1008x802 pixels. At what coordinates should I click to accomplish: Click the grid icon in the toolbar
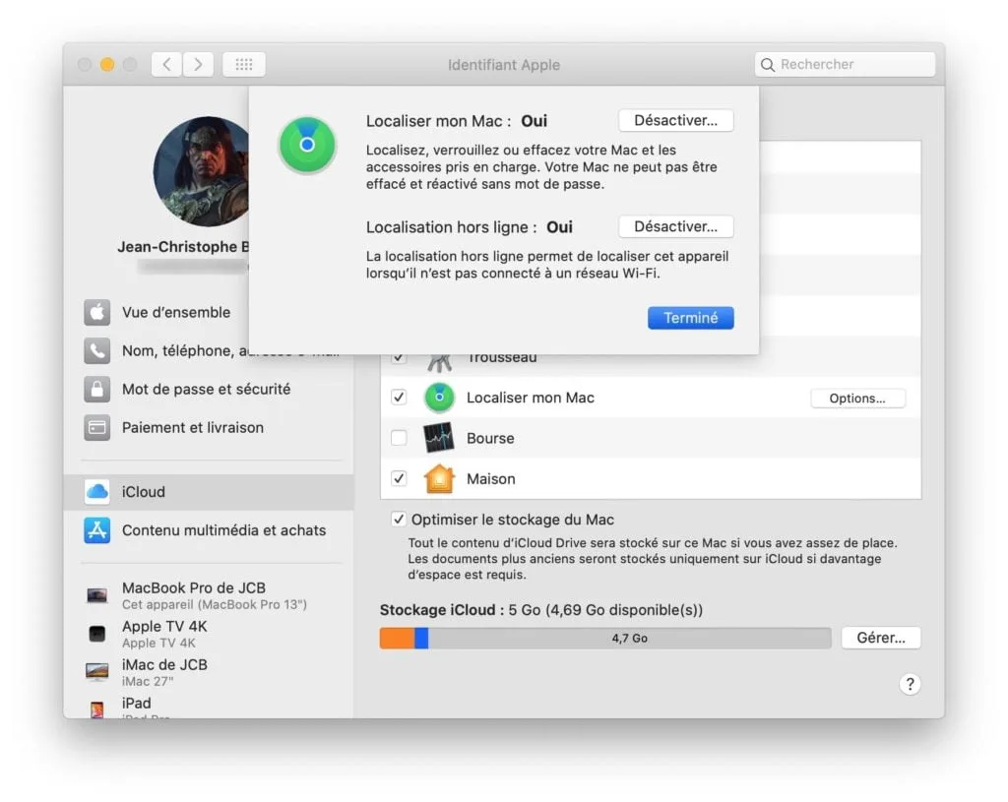point(243,64)
